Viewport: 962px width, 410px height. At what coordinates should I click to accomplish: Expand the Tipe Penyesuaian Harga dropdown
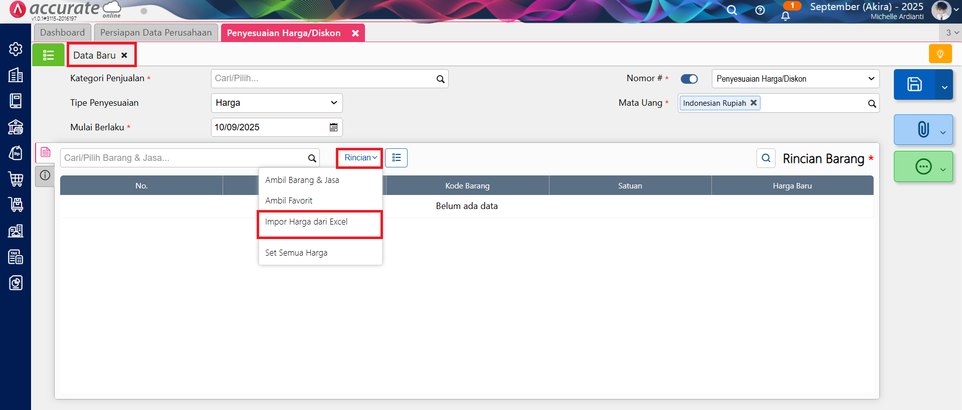pos(277,103)
